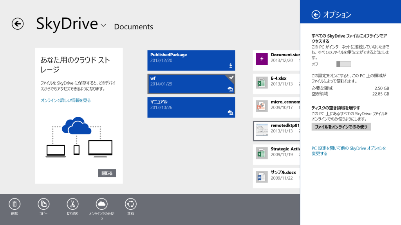Click オンラインで詳しい情報を見る link
The height and width of the screenshot is (225, 401).
(x=66, y=100)
